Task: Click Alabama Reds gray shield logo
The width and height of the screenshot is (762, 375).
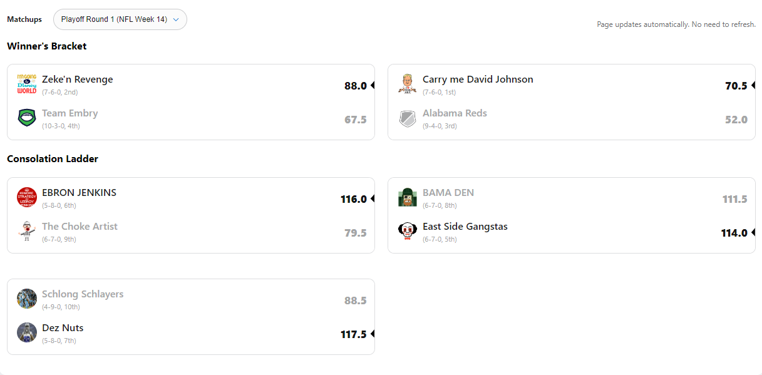Action: tap(408, 118)
